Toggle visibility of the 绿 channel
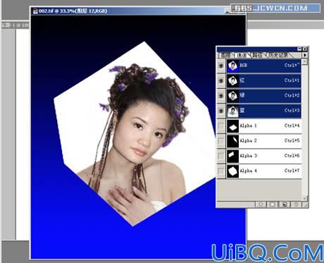The image size is (324, 263). (221, 96)
